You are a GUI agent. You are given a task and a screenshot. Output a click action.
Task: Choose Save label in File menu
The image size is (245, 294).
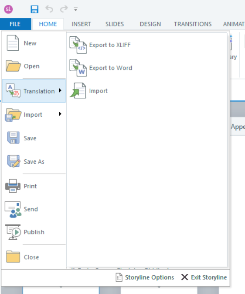point(30,138)
